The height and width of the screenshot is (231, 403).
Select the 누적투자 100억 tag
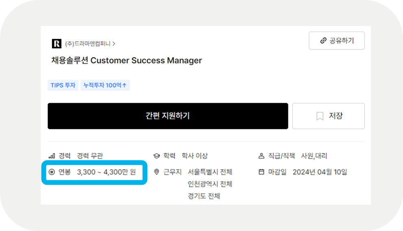(105, 85)
